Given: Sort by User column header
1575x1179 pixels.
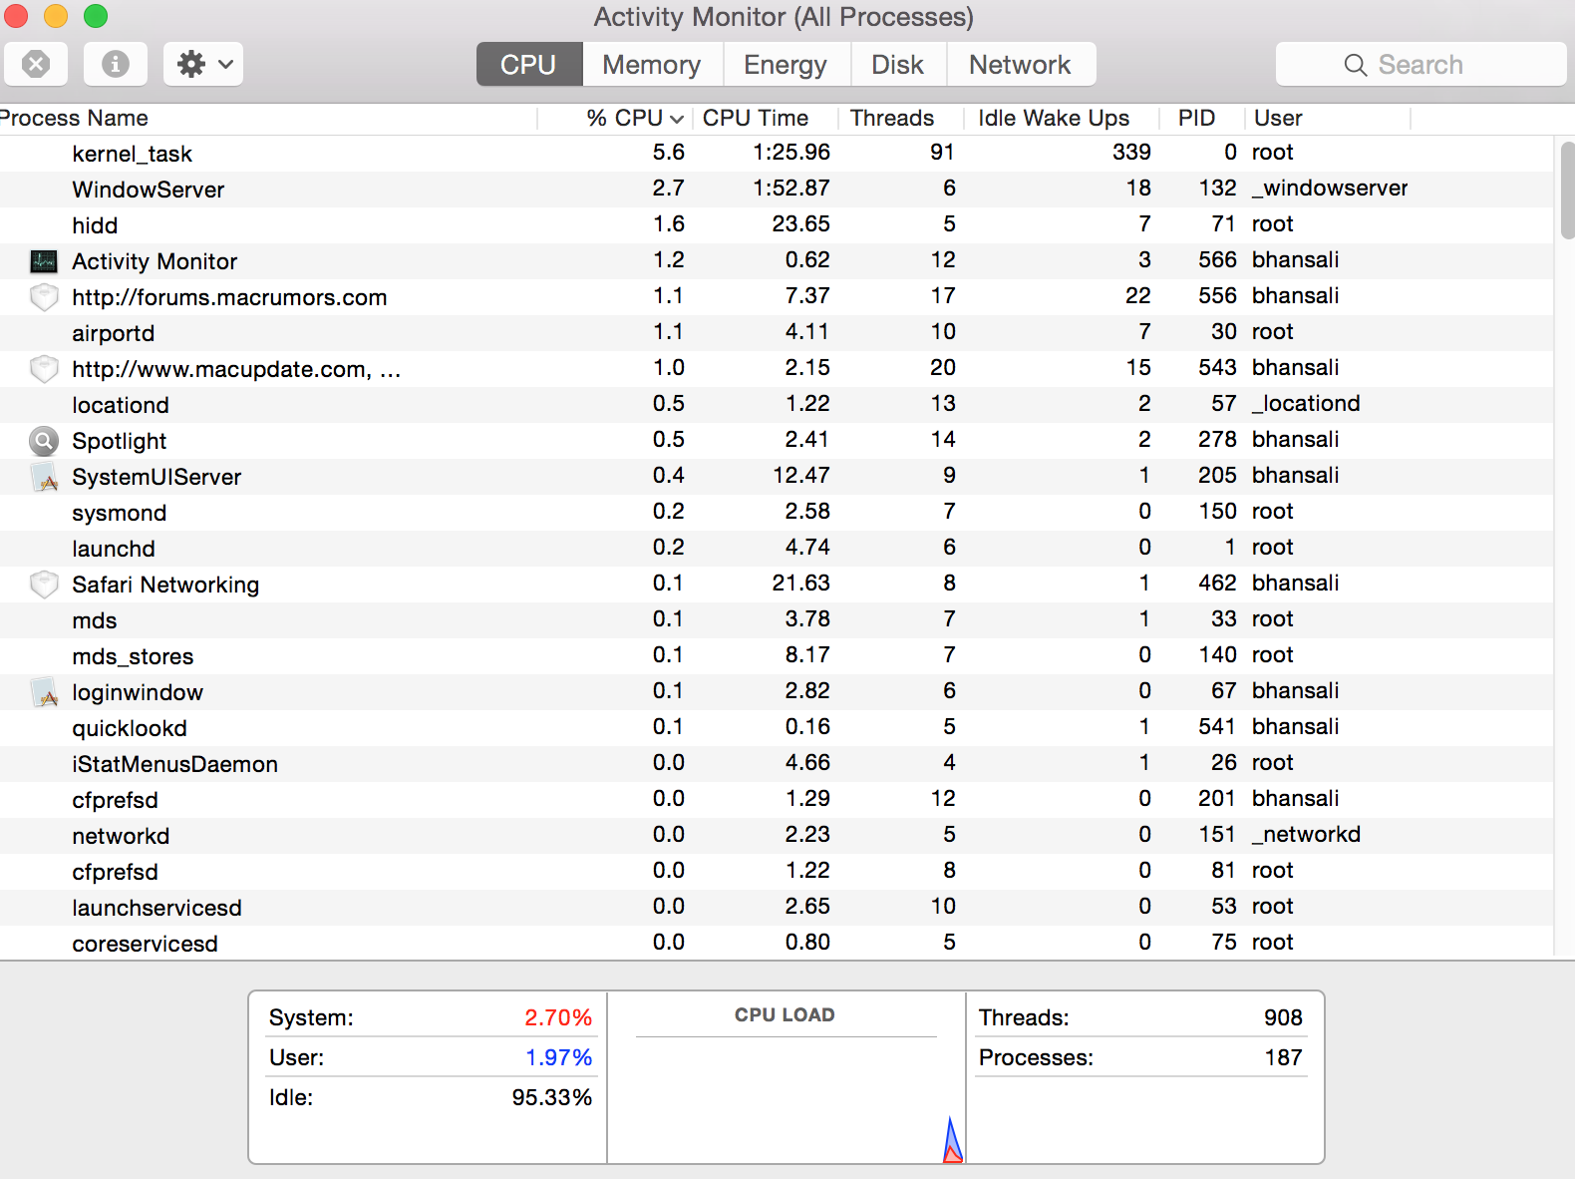Looking at the screenshot, I should tap(1328, 118).
